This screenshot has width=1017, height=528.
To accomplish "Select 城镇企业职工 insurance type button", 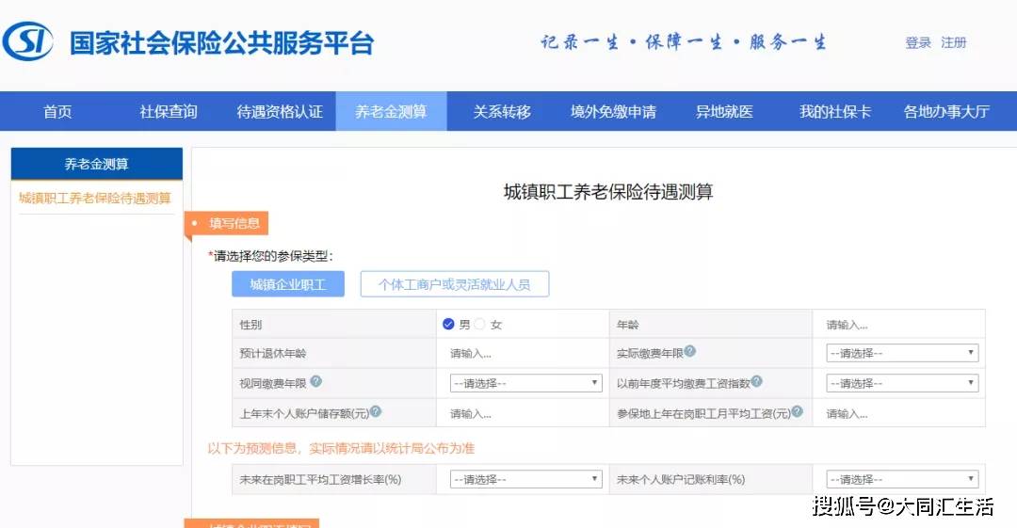I will click(288, 284).
